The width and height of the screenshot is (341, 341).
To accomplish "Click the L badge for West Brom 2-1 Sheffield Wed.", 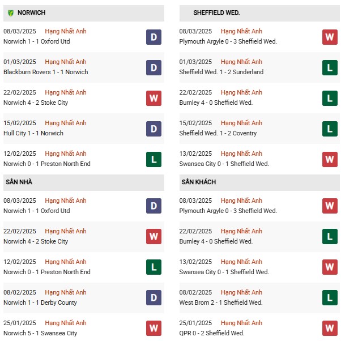I will tap(330, 297).
